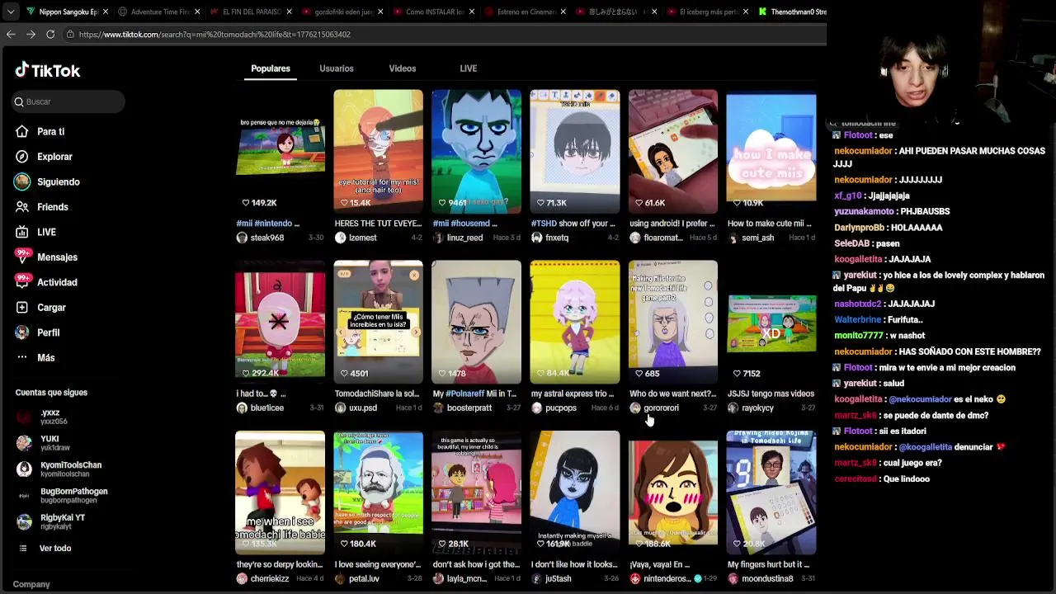Open Polnareff Mii video thumbnail
Image resolution: width=1056 pixels, height=594 pixels.
(x=476, y=322)
